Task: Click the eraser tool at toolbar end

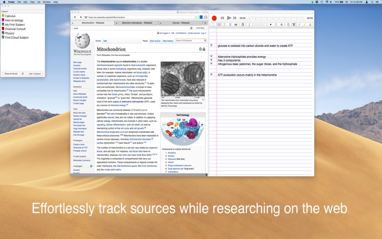Action: click(310, 24)
